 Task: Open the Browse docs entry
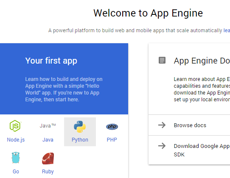(x=189, y=125)
